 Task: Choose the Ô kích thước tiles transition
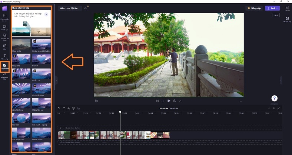tap(42, 133)
